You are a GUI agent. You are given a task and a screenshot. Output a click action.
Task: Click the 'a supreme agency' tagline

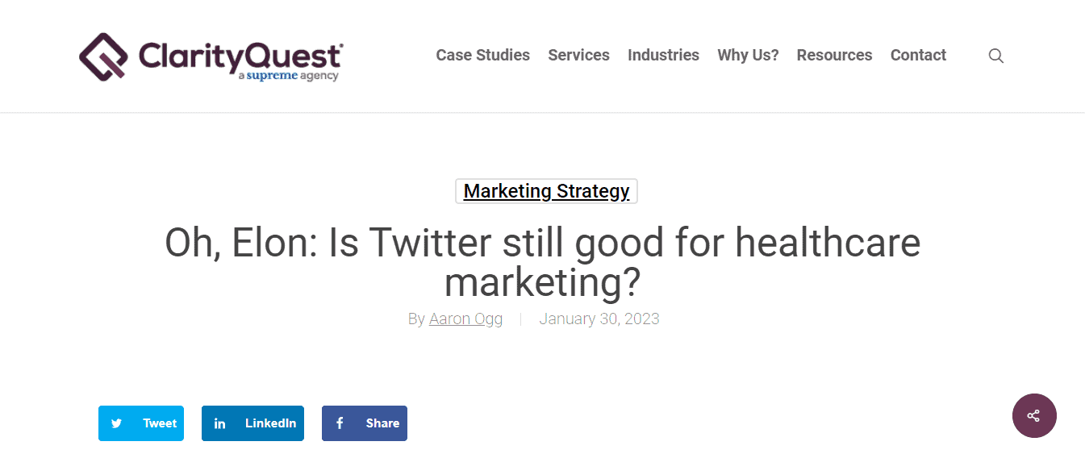pos(288,76)
